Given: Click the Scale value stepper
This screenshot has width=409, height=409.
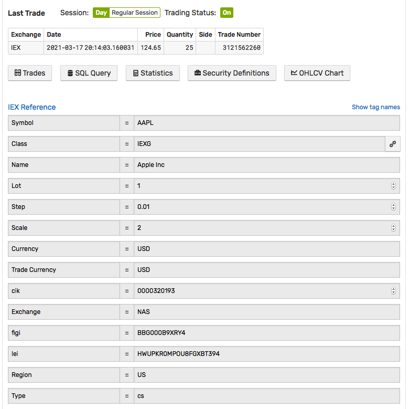Looking at the screenshot, I should [x=393, y=228].
